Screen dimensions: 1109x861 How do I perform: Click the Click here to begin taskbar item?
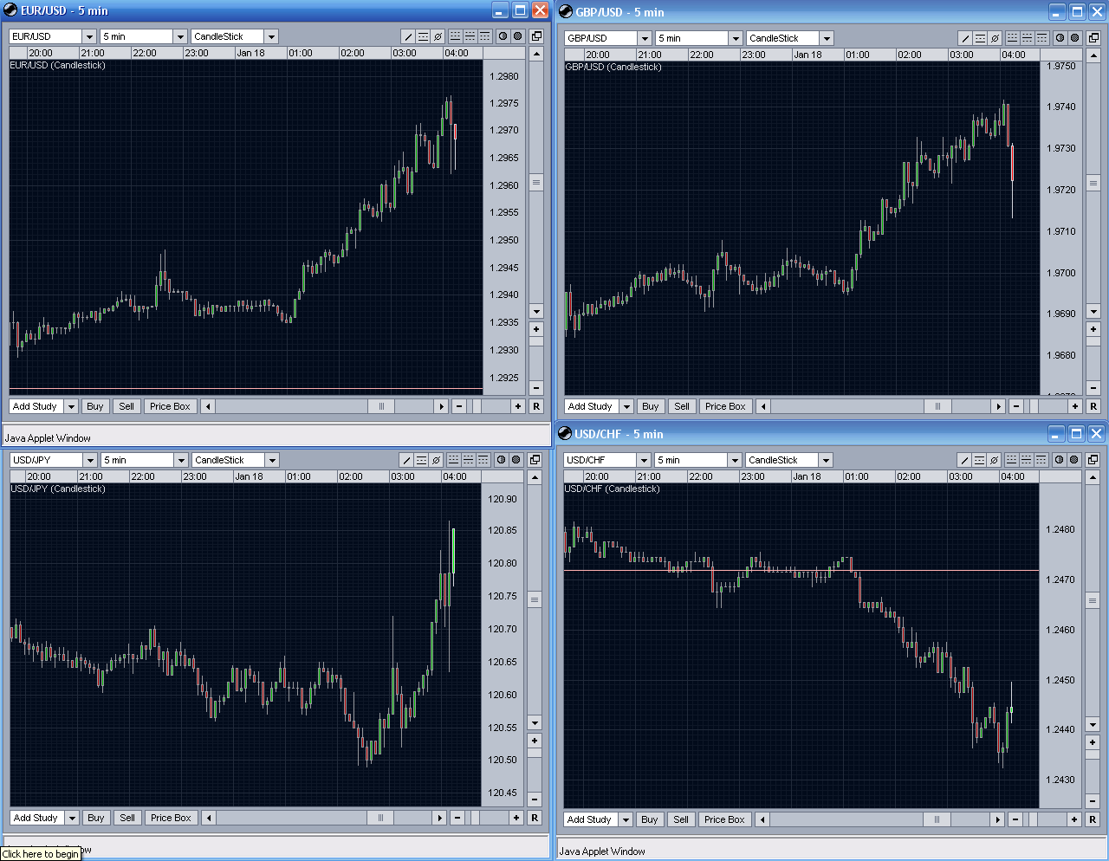(41, 854)
